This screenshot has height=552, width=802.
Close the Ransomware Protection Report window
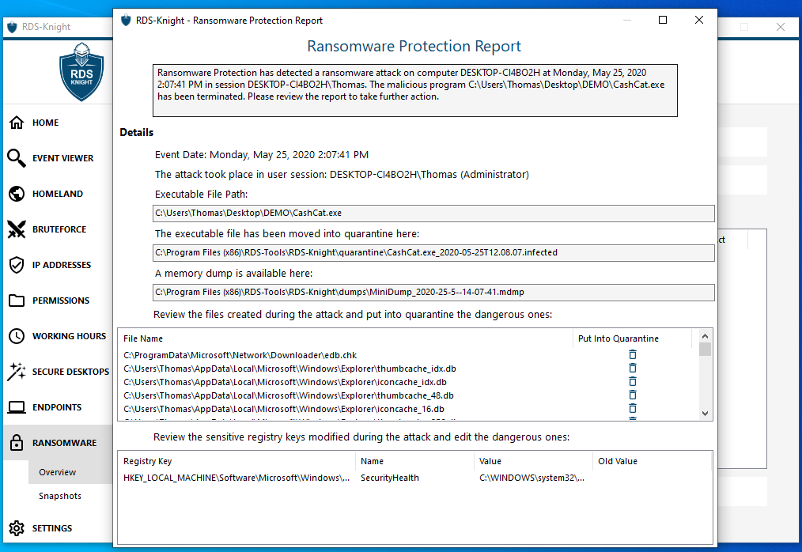(699, 20)
